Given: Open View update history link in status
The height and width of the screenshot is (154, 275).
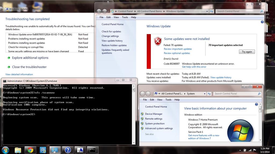Looking at the screenshot, I should point(221,77).
